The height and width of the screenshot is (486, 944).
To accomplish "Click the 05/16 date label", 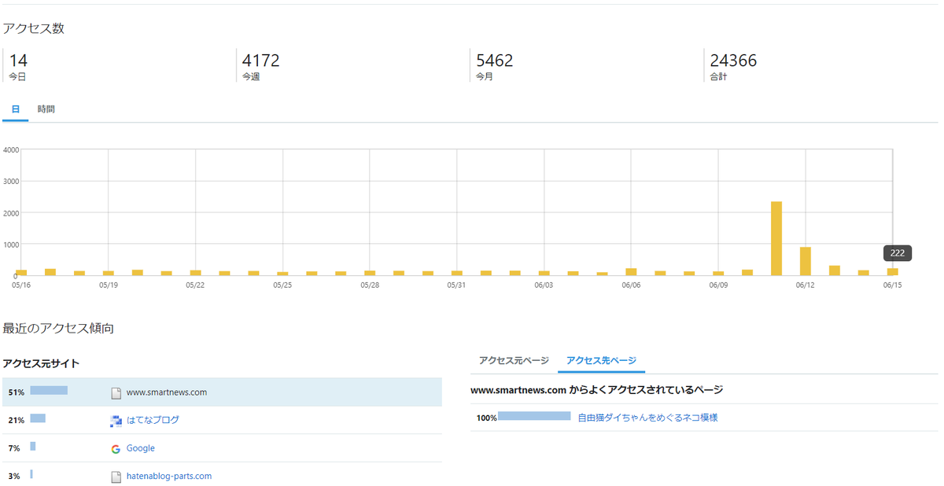I will [21, 285].
